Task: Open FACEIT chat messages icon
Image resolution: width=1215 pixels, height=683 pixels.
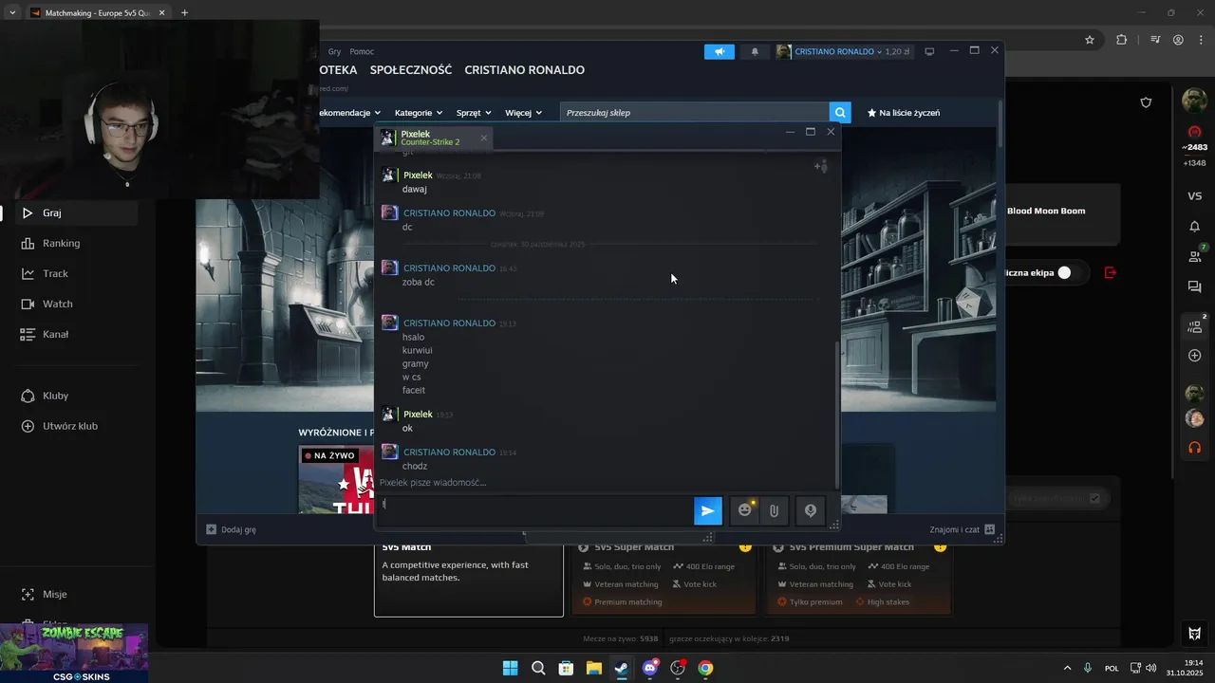Action: [x=1194, y=286]
